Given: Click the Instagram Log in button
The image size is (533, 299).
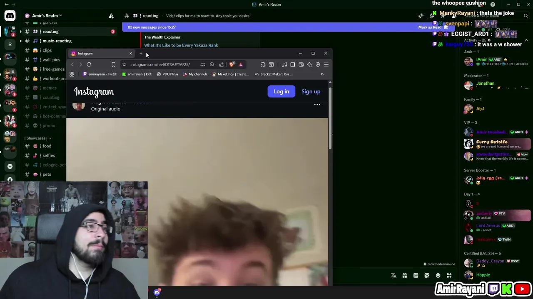Looking at the screenshot, I should click(281, 91).
